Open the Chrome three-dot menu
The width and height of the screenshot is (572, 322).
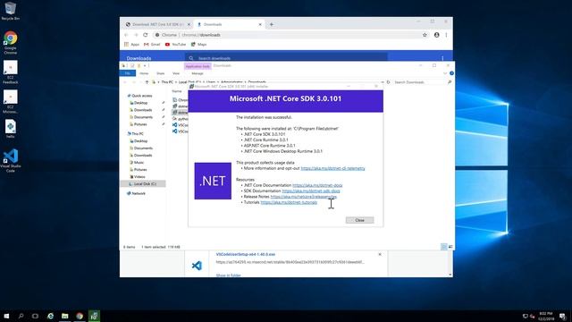tap(446, 35)
